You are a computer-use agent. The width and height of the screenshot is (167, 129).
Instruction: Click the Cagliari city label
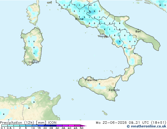pyautogui.click(x=34, y=62)
